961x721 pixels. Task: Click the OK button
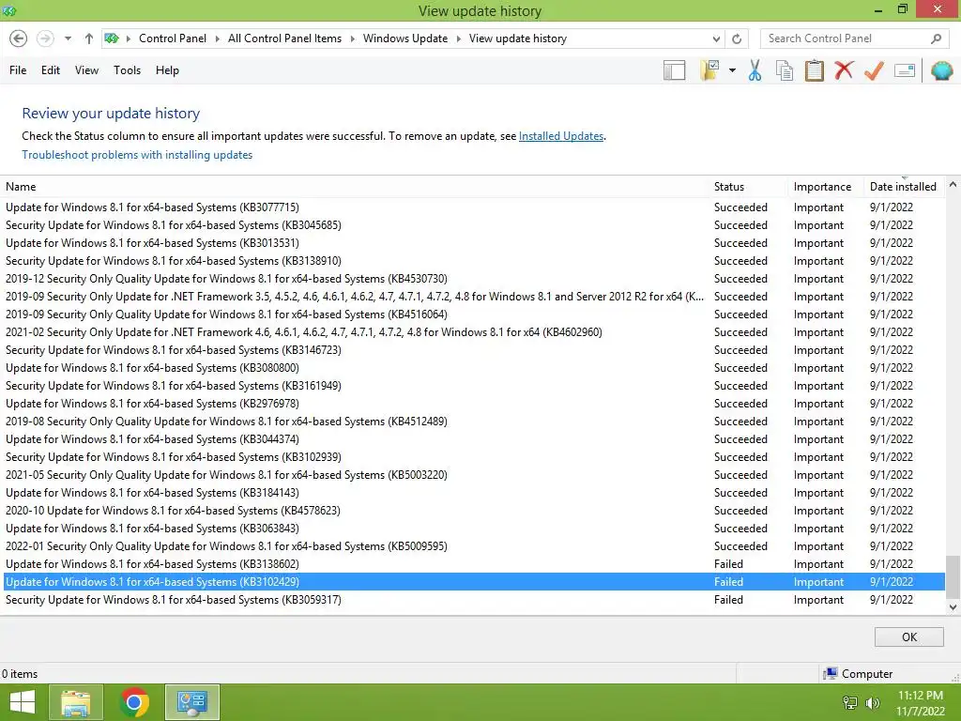908,637
